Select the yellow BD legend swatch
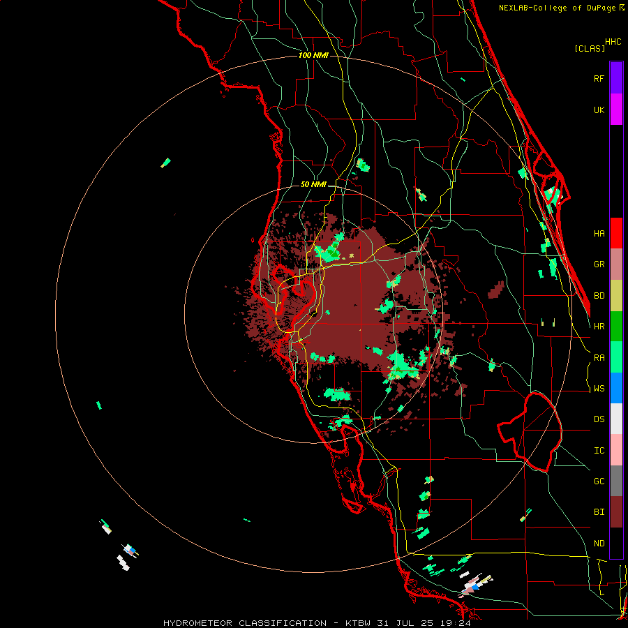The height and width of the screenshot is (628, 628). point(616,296)
